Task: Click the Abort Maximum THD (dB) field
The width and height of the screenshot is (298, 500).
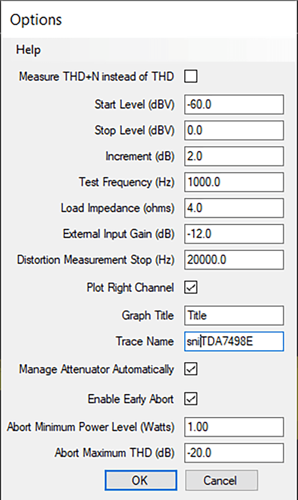Action: tap(234, 453)
